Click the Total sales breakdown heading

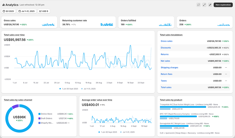coord(171,35)
